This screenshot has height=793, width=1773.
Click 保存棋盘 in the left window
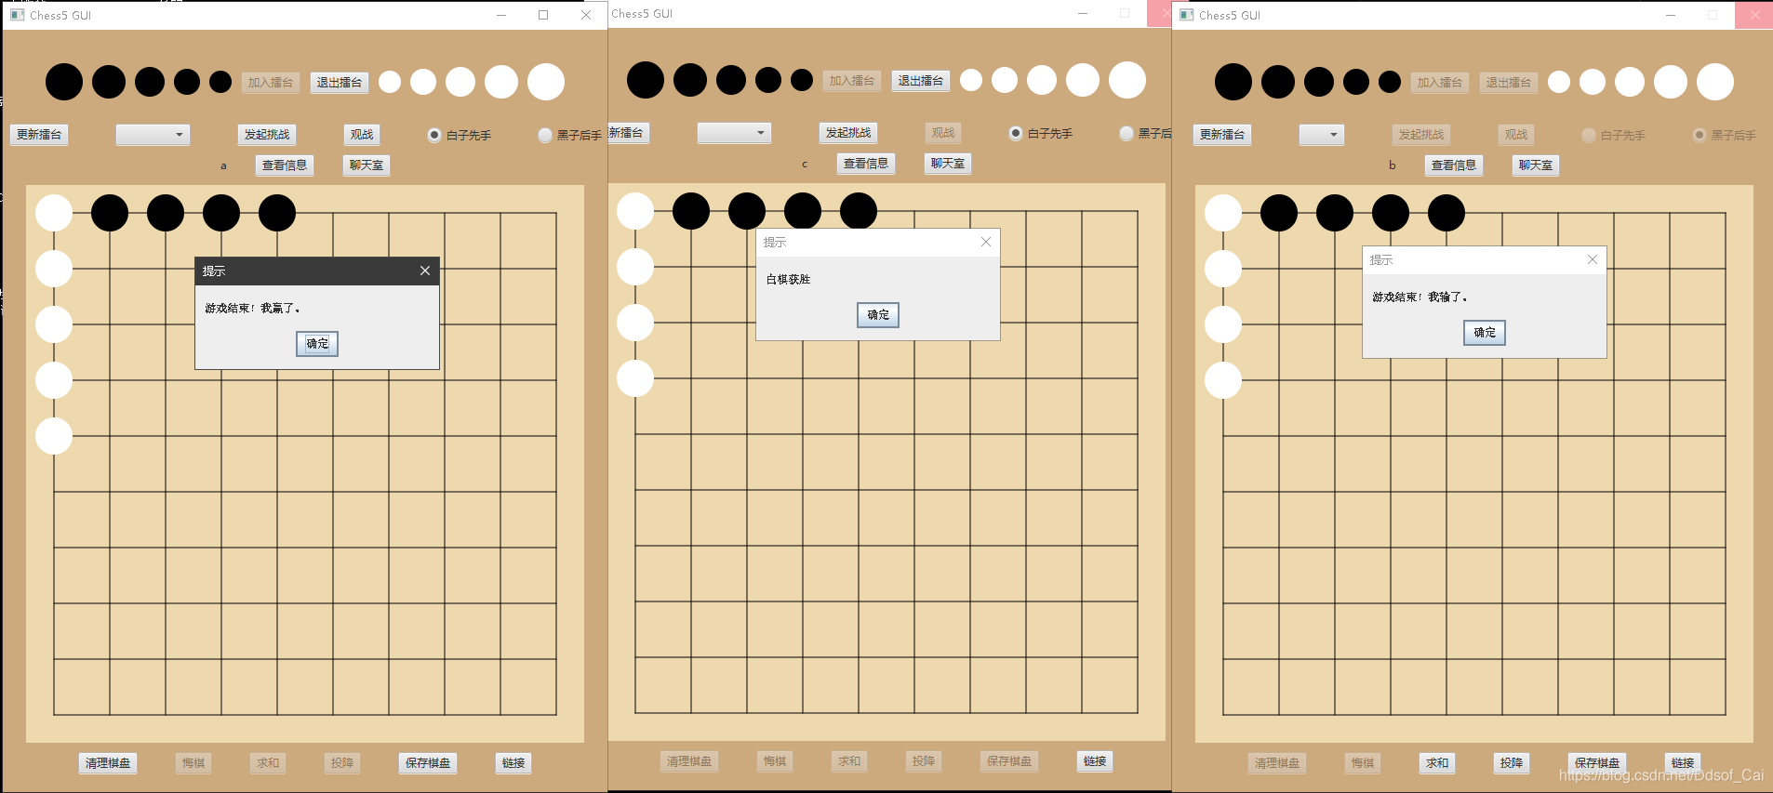click(x=428, y=763)
